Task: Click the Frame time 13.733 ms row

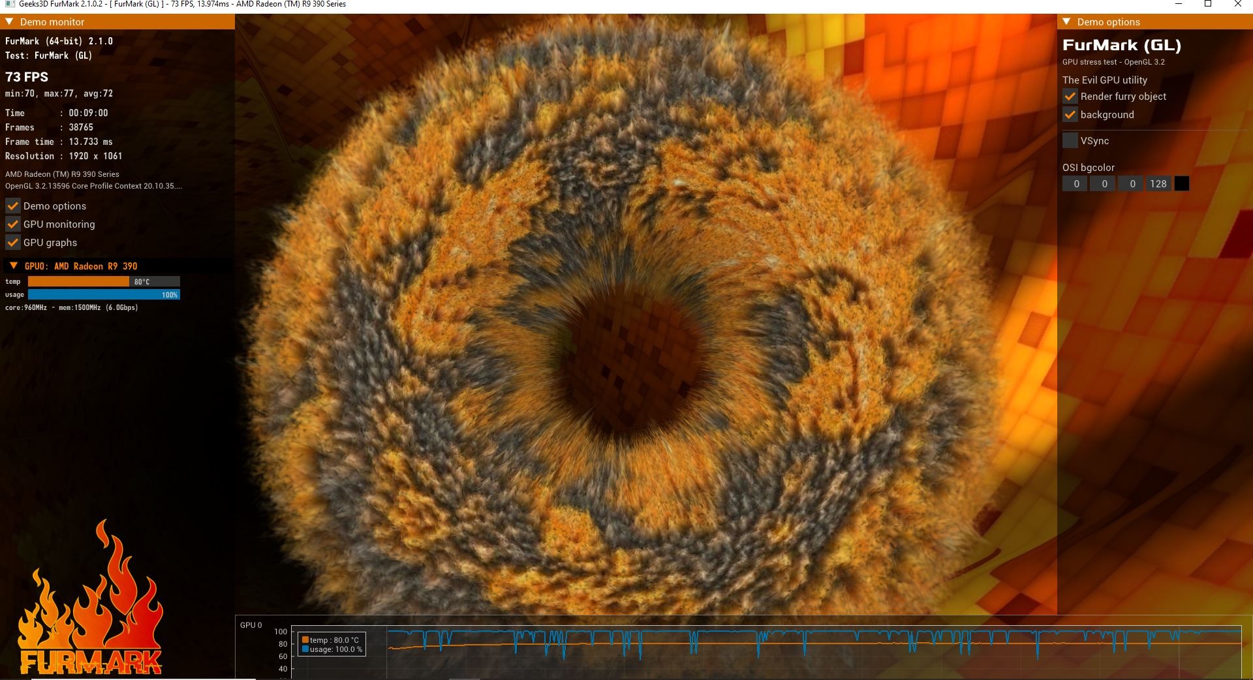Action: tap(59, 142)
